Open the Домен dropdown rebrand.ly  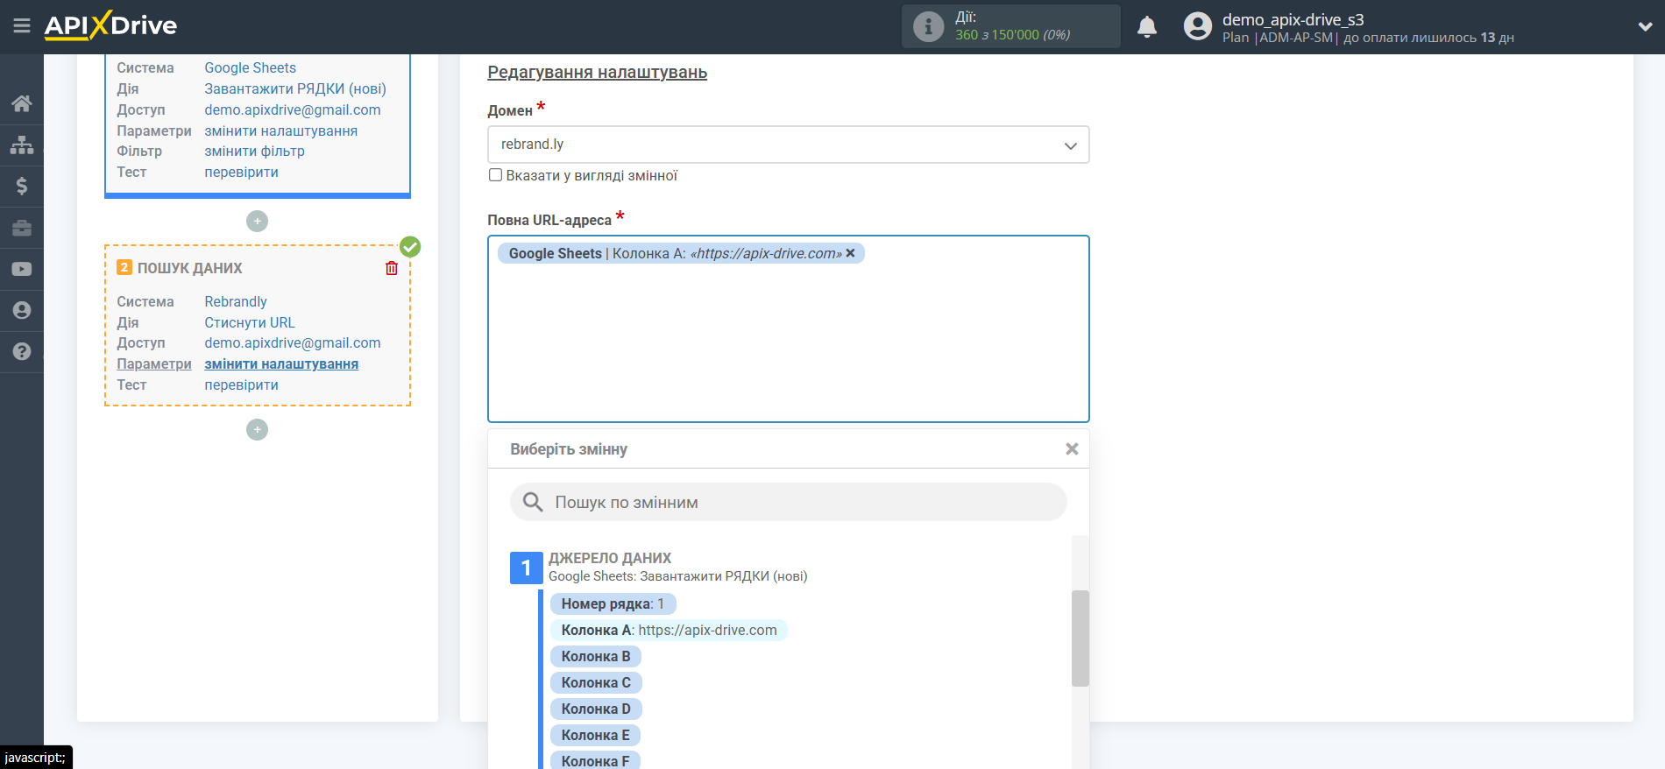[788, 145]
